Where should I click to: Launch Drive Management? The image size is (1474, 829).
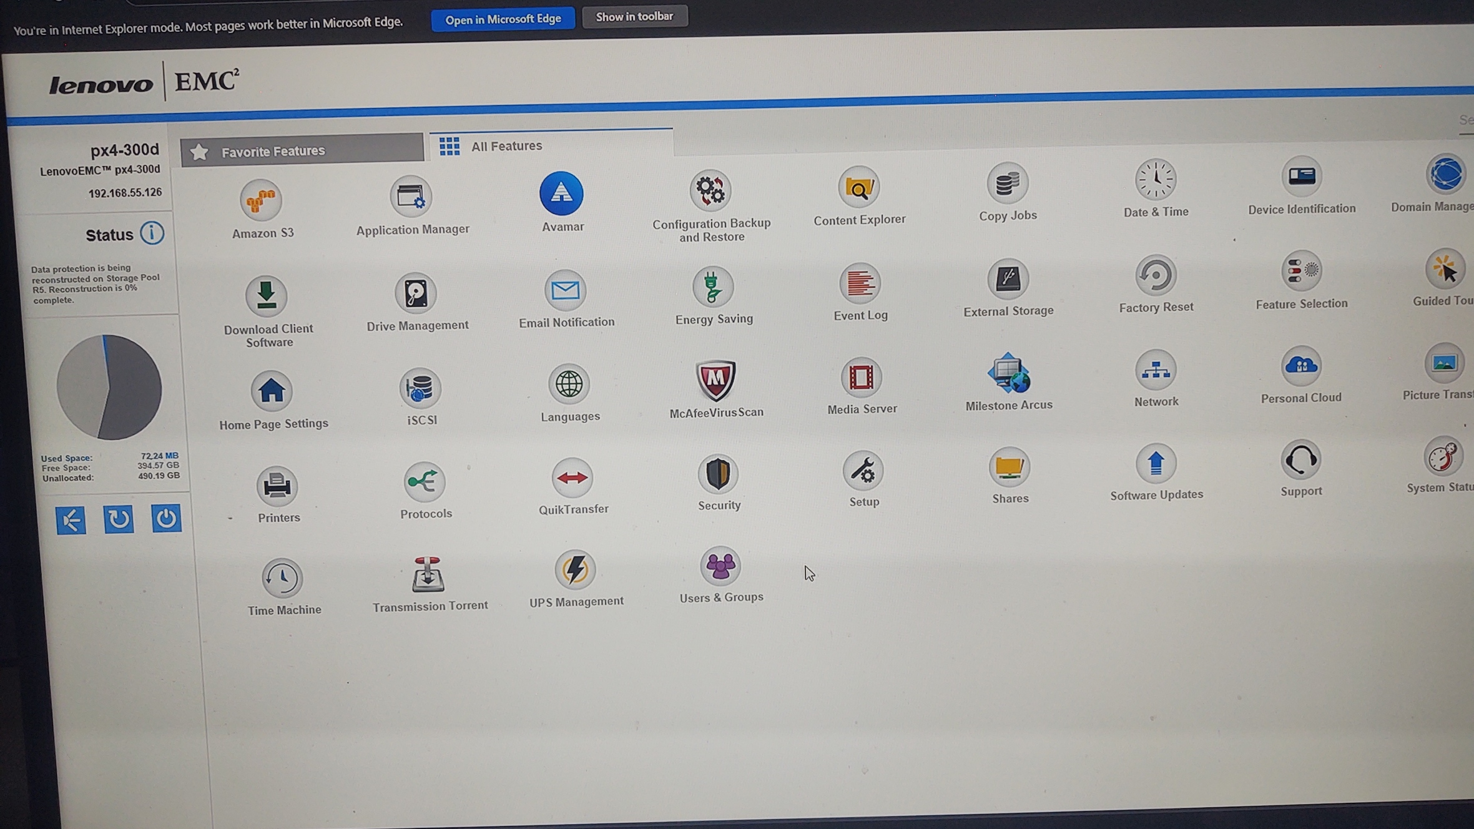416,293
